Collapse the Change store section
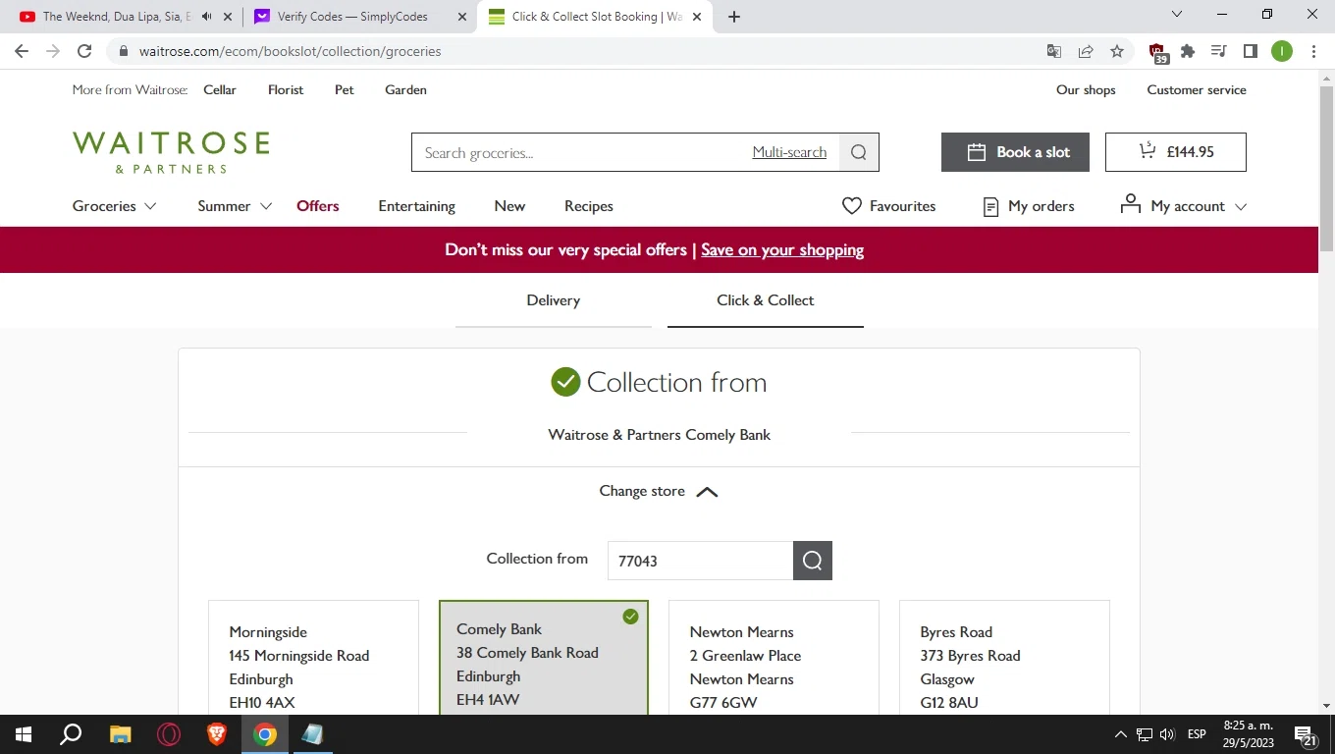Screen dimensions: 1335x754 (659, 491)
